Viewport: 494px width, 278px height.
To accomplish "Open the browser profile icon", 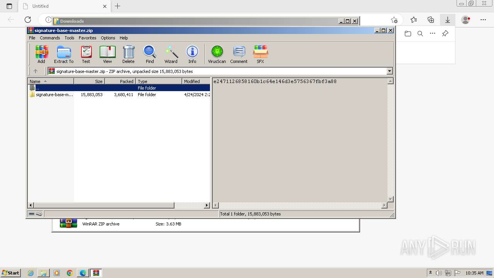I will tap(466, 20).
